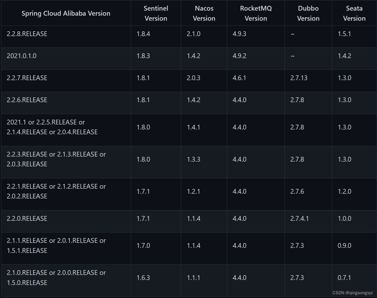Click Sentinel "1.8.0" in the 2021.1 row
Image resolution: width=377 pixels, height=298 pixels.
tap(143, 127)
